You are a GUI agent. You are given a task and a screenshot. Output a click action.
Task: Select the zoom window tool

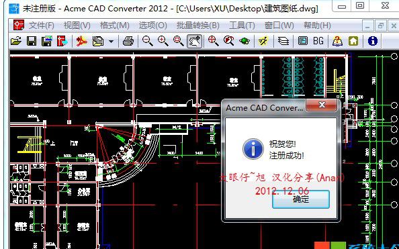pos(179,41)
